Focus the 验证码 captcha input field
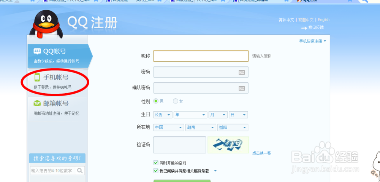Screen dimensions: 380x182 (180, 145)
